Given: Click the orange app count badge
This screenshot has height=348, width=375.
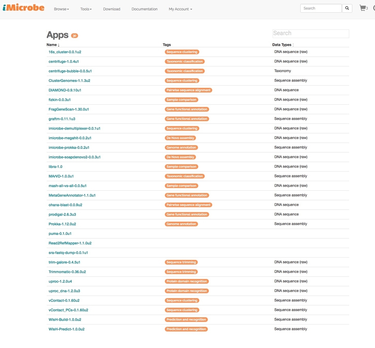Looking at the screenshot, I should 75,35.
